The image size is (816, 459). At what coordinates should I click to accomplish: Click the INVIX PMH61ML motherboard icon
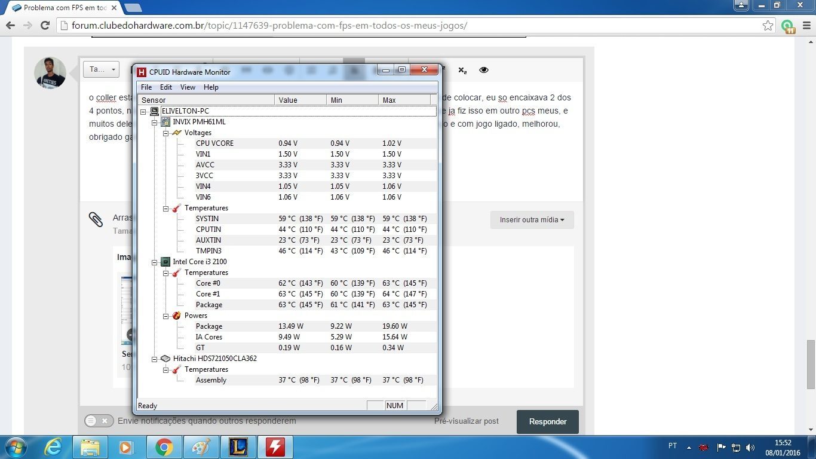165,122
